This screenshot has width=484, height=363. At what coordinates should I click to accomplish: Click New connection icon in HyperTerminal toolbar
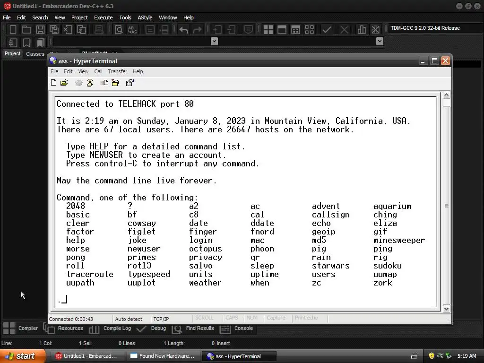tap(54, 83)
